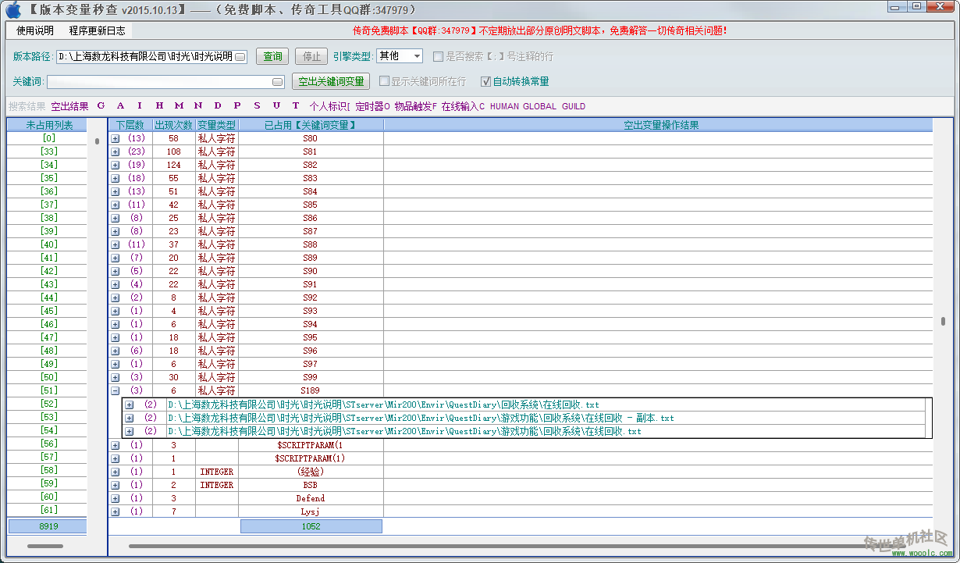
Task: Click the apple application icon in title bar
Action: pyautogui.click(x=13, y=9)
